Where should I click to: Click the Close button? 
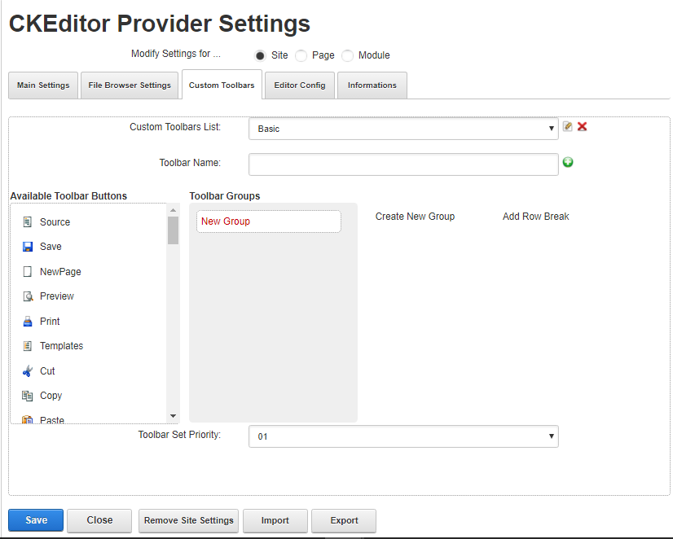pos(99,520)
